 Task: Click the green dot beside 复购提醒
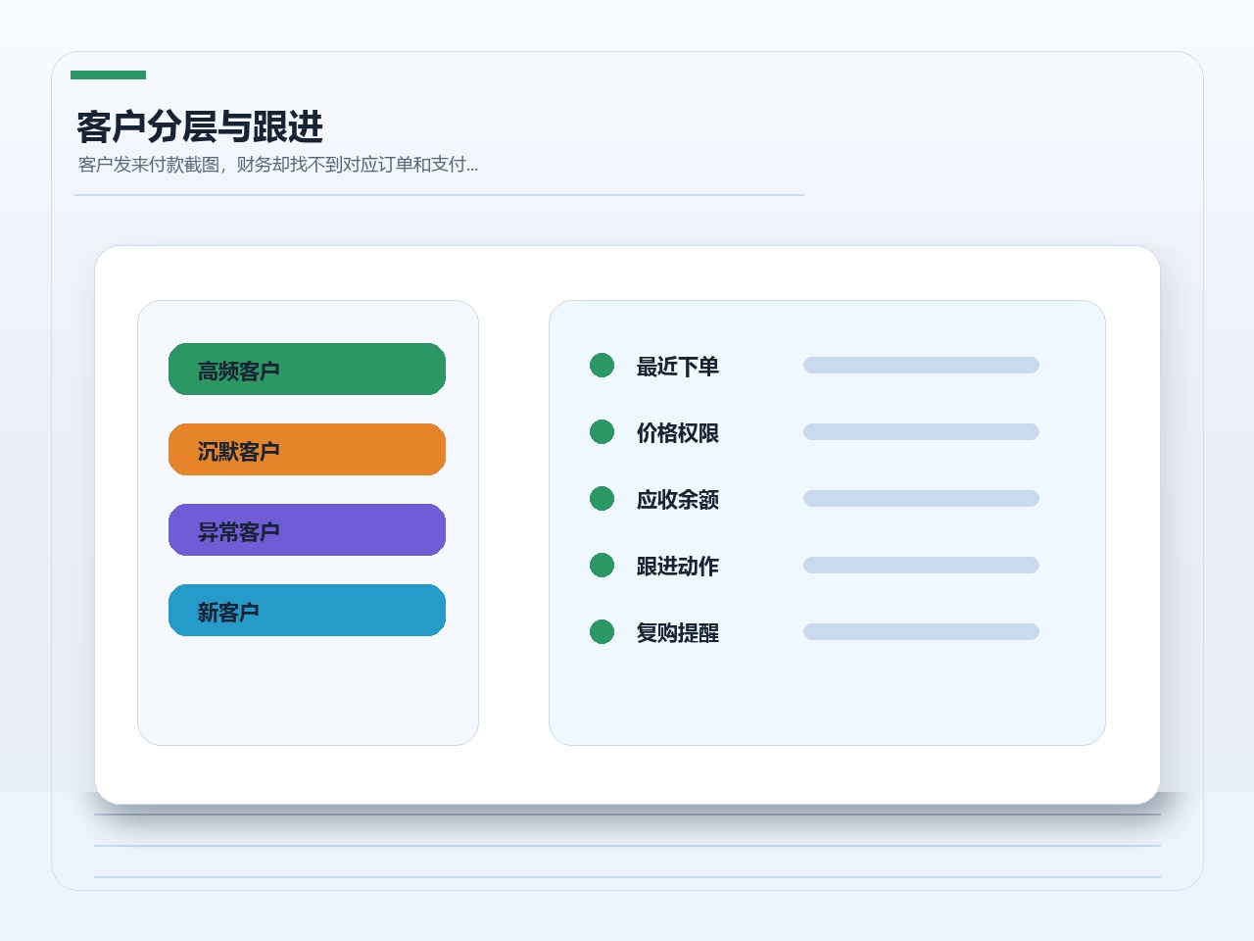602,632
